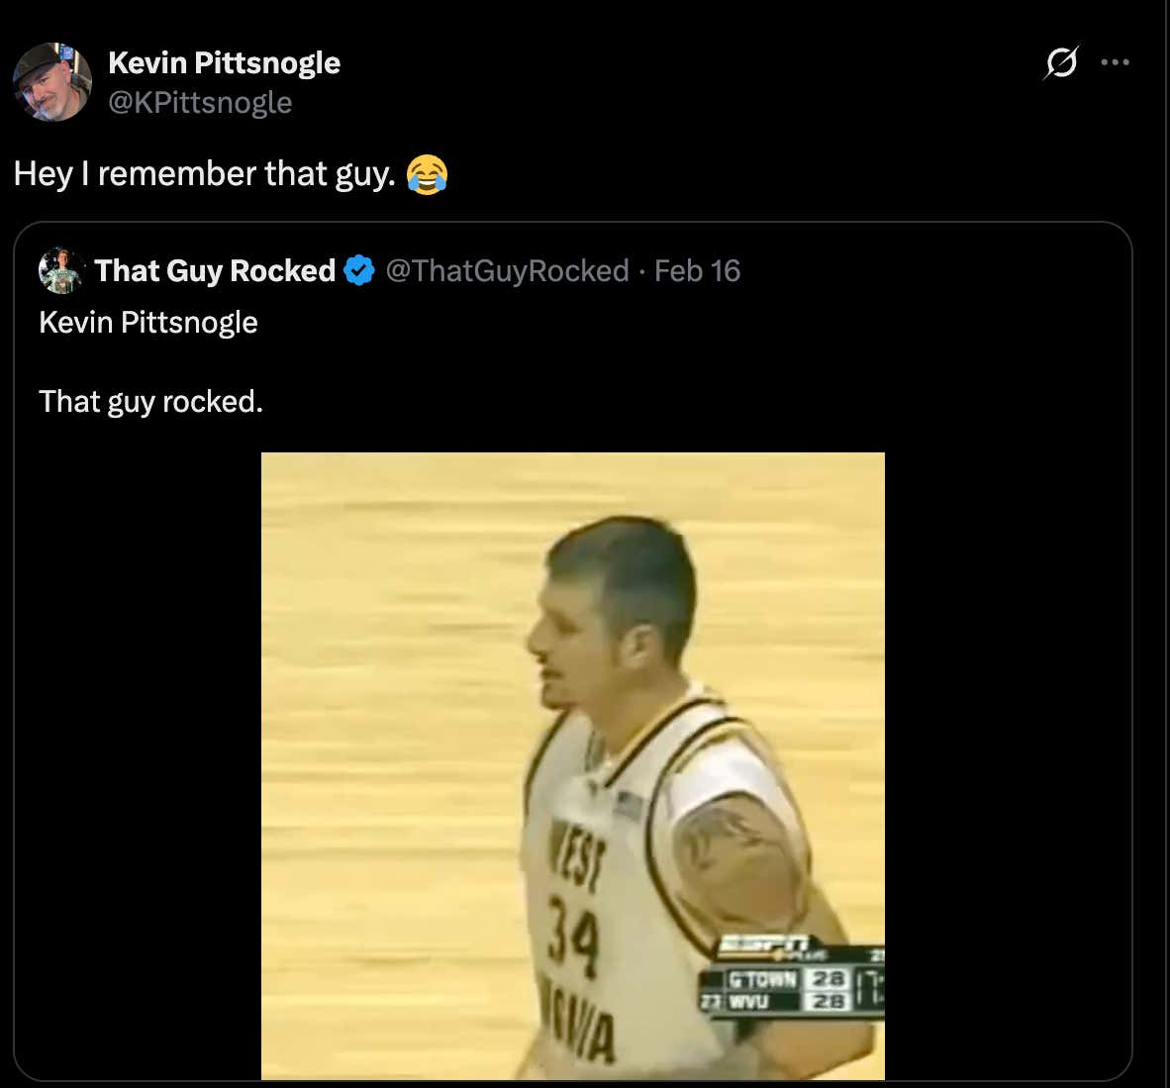Visit the @KPittsnogle handle
This screenshot has width=1170, height=1088.
point(201,101)
